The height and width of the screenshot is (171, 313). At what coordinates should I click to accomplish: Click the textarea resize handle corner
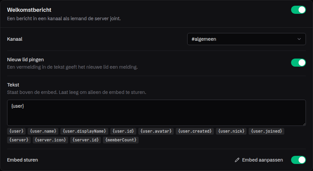point(304,124)
